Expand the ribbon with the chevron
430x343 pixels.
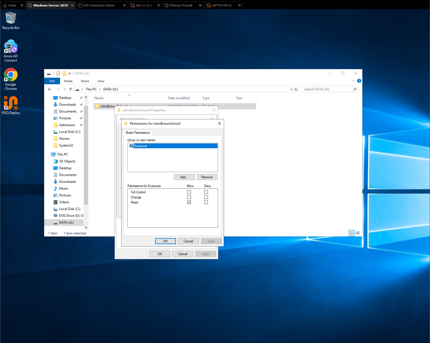coord(353,81)
